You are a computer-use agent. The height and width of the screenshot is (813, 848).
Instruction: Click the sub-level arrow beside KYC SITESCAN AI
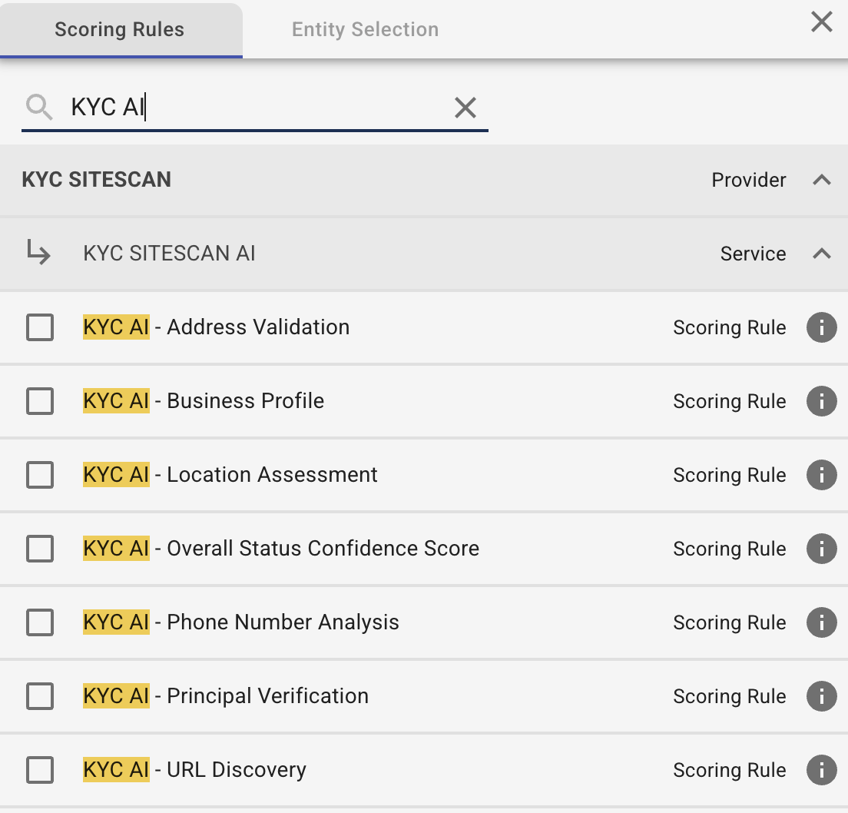pos(39,253)
